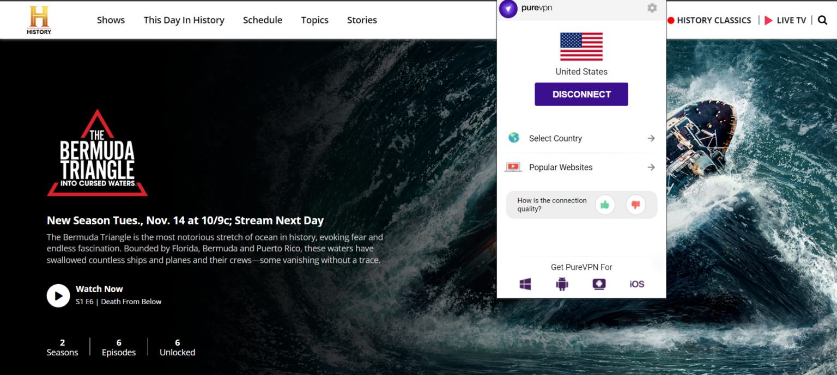Screen dimensions: 837x375
Task: Expand the Select Country arrow
Action: (651, 138)
